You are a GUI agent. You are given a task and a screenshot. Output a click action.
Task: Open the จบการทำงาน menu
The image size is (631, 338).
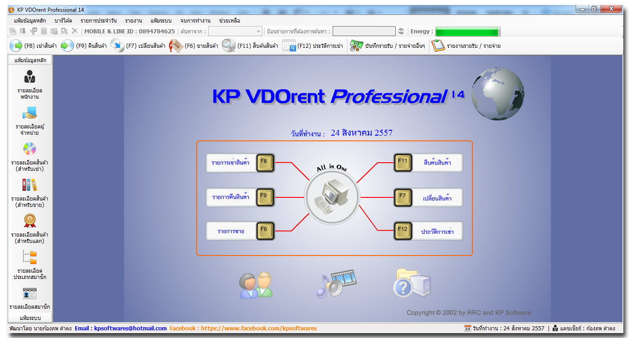(x=195, y=21)
